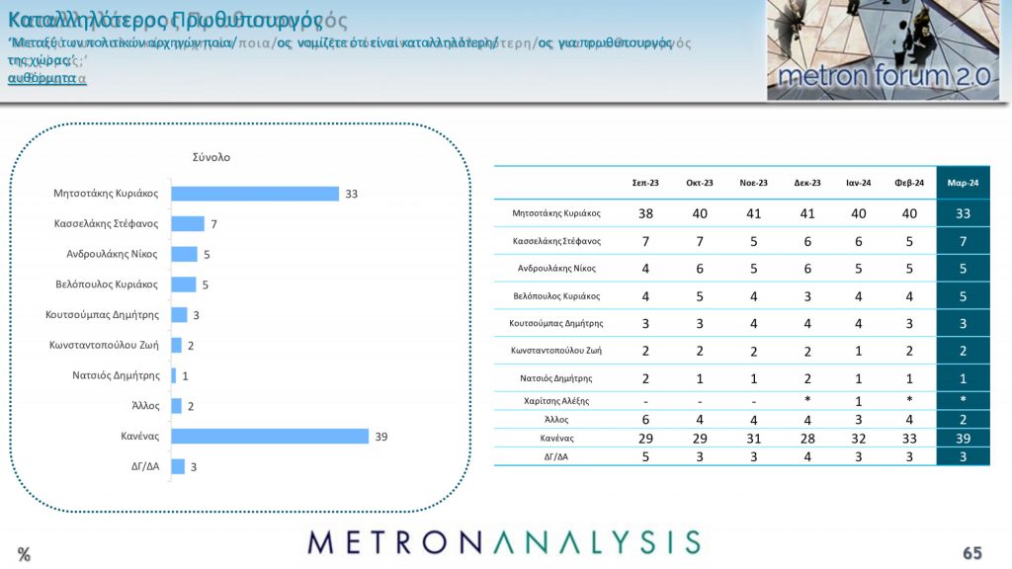Click the METRON ANALYSIS footer logo

click(503, 541)
